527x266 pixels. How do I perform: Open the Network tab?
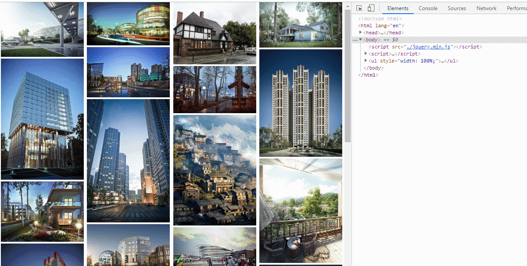[486, 8]
